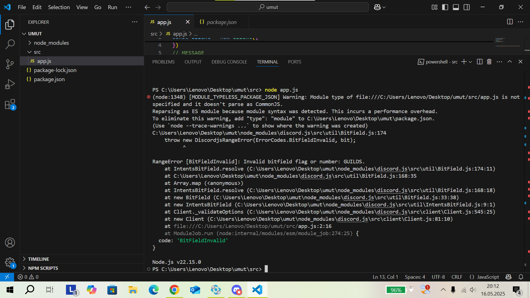The height and width of the screenshot is (298, 530).
Task: Open the overflow menu ellipsis after Run
Action: [128, 7]
